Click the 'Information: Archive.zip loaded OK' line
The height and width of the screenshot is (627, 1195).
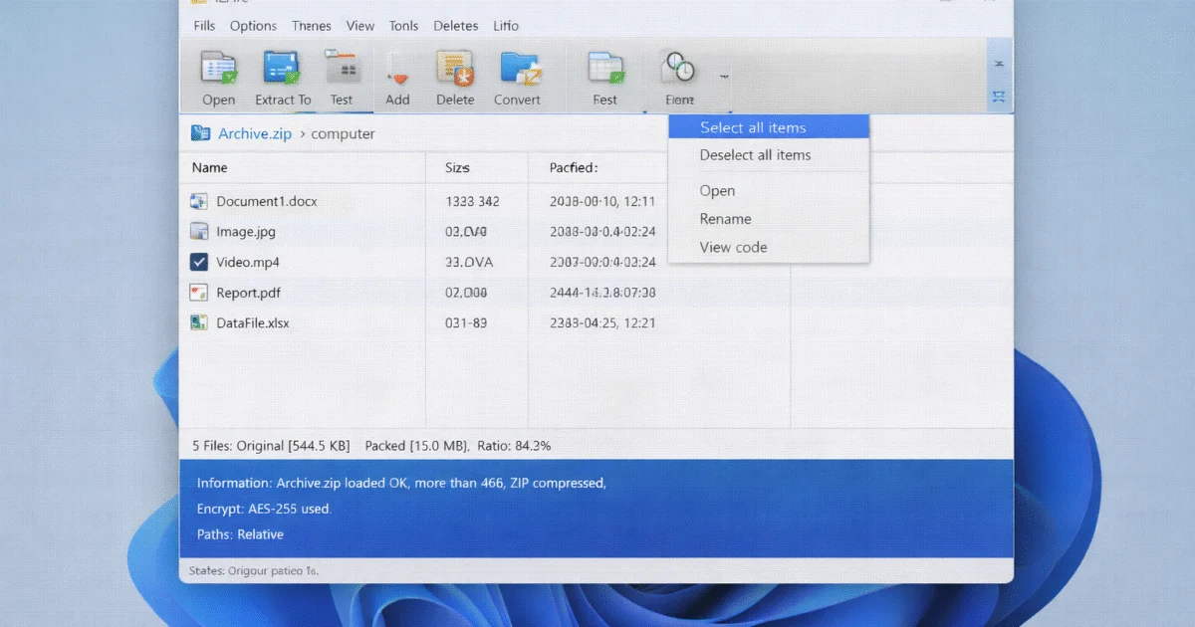(401, 483)
